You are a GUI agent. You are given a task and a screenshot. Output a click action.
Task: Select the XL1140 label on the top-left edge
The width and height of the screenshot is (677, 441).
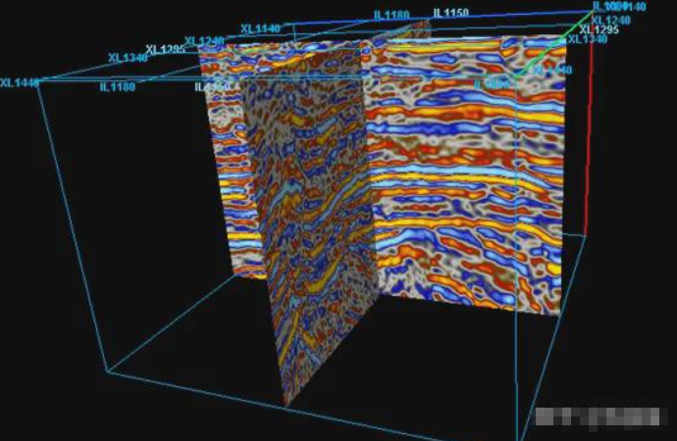coord(260,29)
